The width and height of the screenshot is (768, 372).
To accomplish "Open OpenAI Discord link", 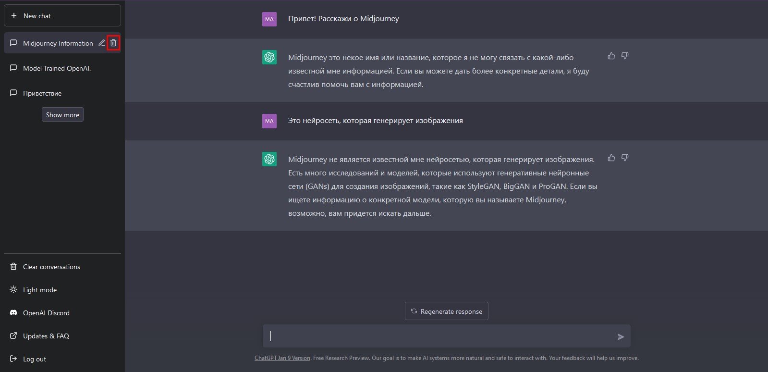I will click(x=62, y=312).
